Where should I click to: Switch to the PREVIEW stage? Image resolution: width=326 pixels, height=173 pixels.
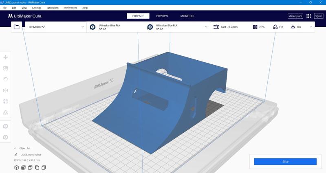(x=162, y=16)
